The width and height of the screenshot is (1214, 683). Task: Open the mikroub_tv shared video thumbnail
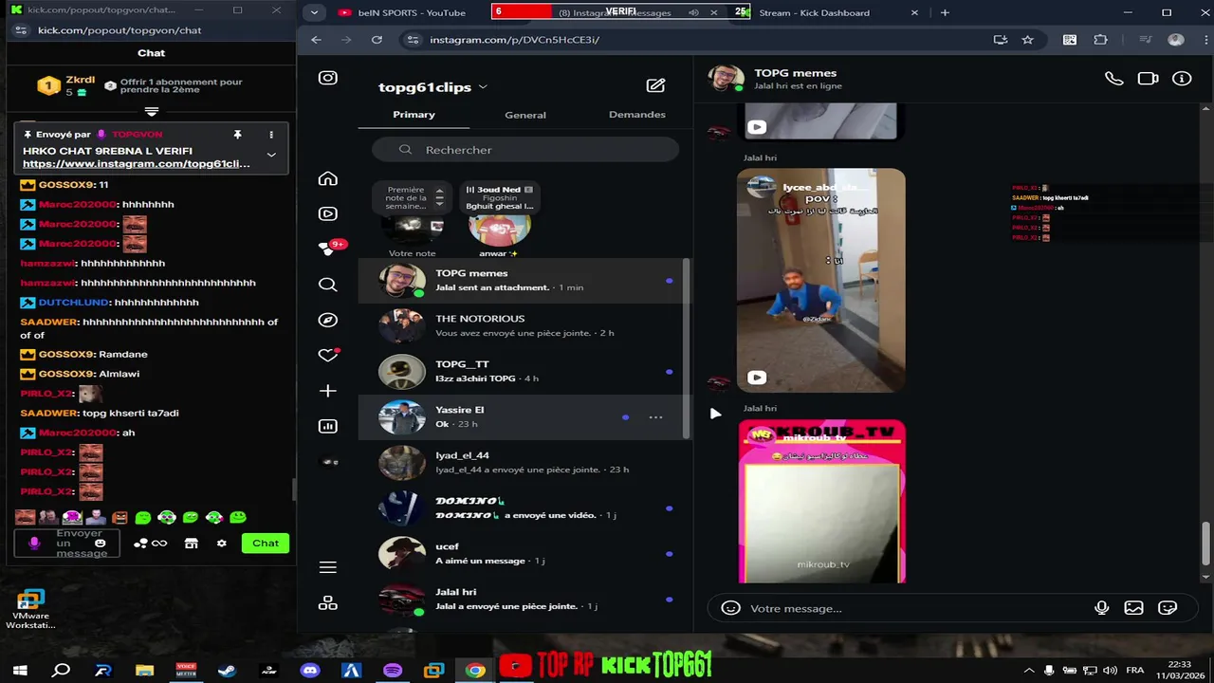click(821, 501)
